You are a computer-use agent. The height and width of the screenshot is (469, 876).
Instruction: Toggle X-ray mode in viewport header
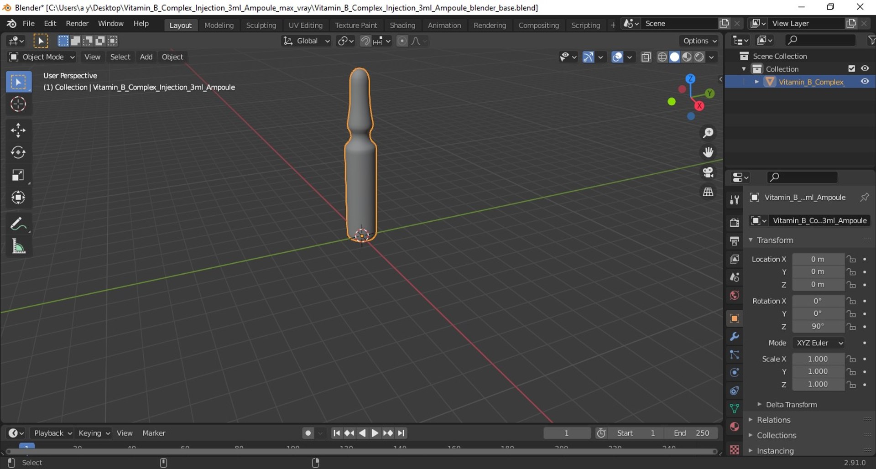[x=646, y=57]
